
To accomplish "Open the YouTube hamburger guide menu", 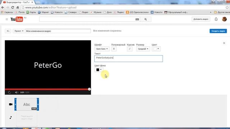I will [x=7, y=19].
